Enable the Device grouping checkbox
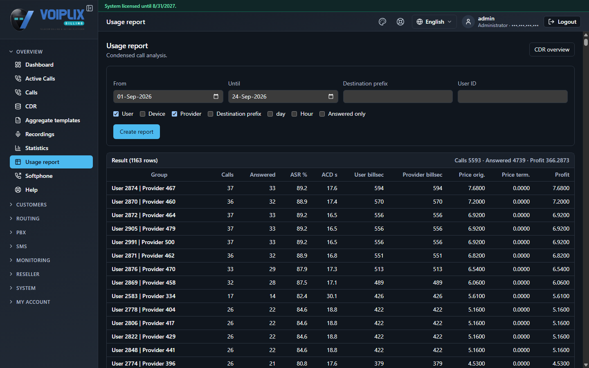The height and width of the screenshot is (368, 589). (x=143, y=114)
